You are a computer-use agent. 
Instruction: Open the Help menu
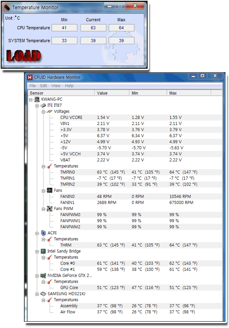coord(69,86)
